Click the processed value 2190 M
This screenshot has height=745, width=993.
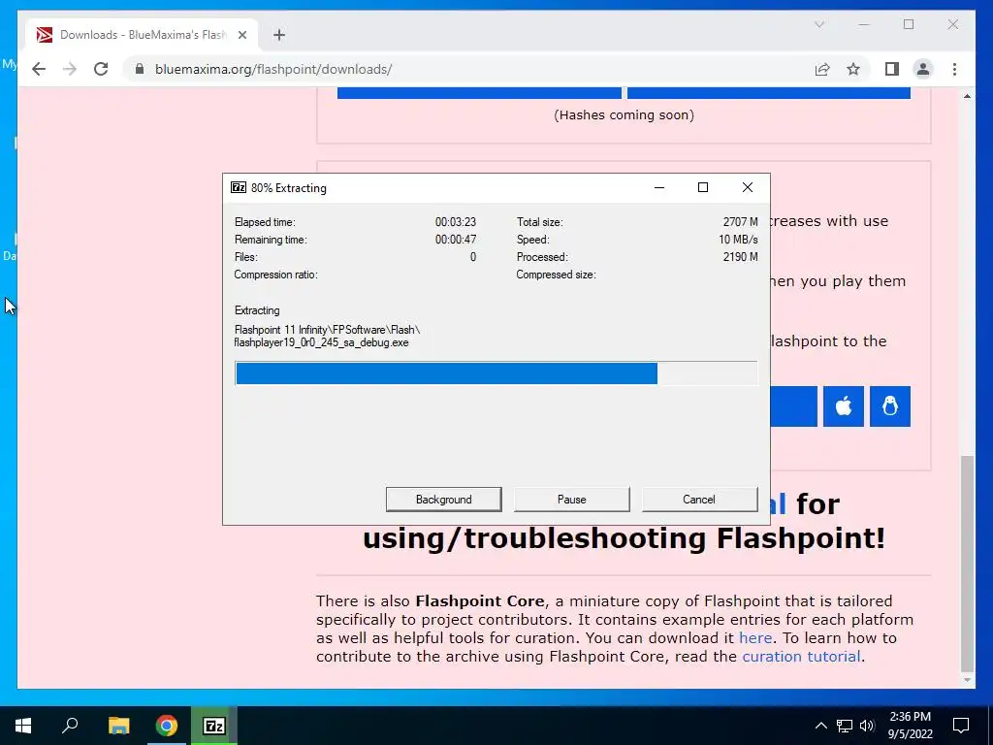coord(740,257)
